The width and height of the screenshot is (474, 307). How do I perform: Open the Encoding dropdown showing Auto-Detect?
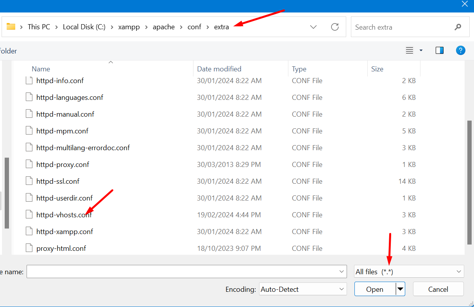tap(302, 289)
